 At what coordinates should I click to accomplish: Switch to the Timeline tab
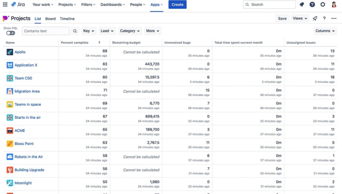pos(67,19)
